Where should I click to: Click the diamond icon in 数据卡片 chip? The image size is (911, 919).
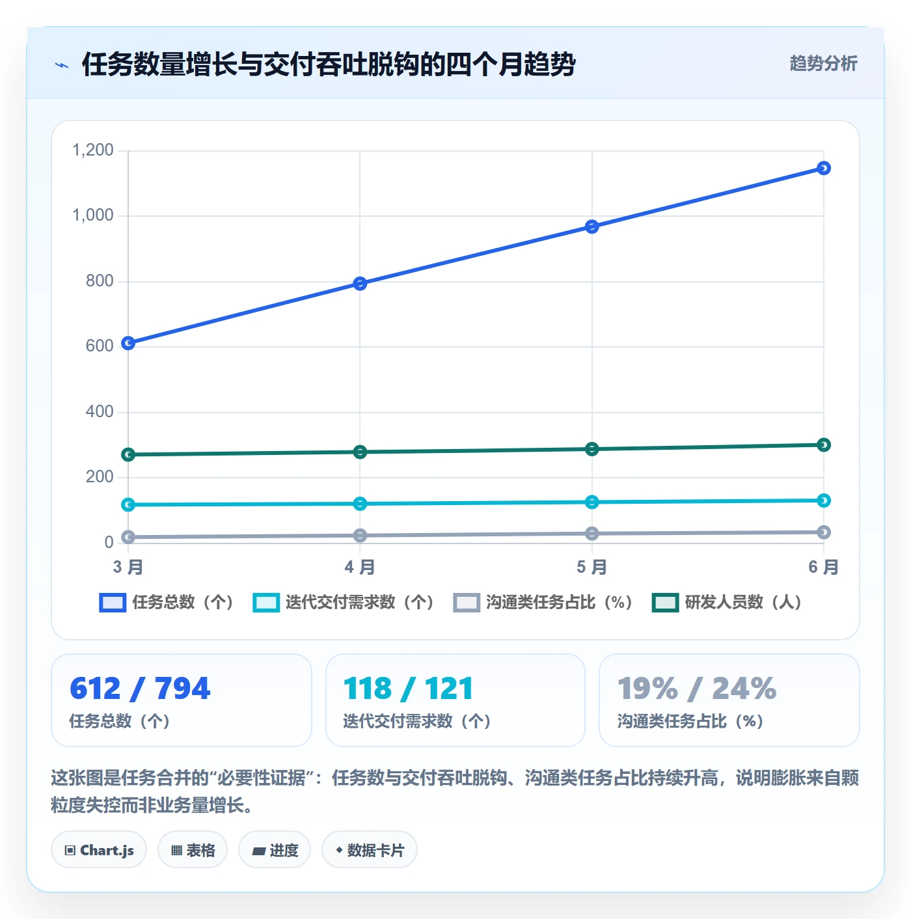pyautogui.click(x=339, y=850)
